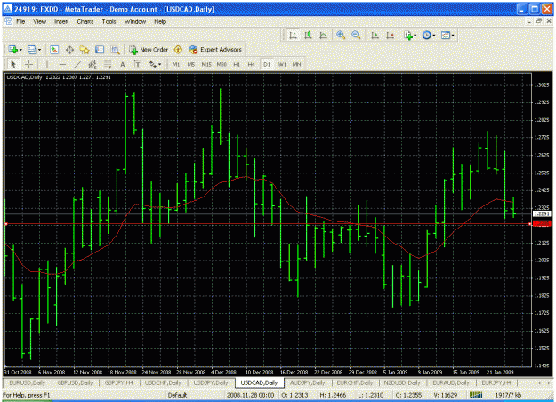Screen dimensions: 556x402
Task: Select the cursor arrow tool
Action: [13, 64]
